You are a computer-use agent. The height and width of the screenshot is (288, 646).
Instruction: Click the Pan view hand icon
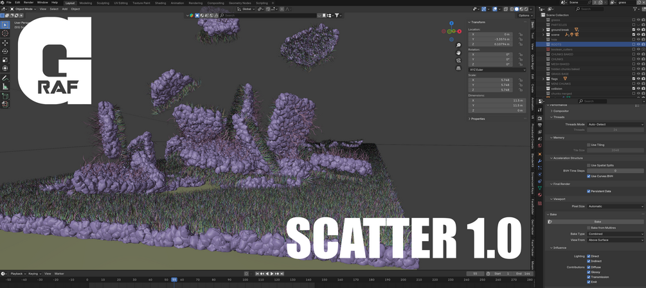click(x=458, y=53)
